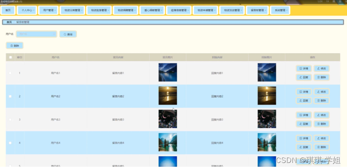347x168 pixels.
Task: Click the 用户名 column header
Action: (55, 57)
